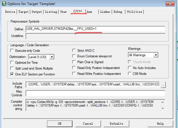
Task: Click the Define preprocessor symbols field
Action: 95,29
